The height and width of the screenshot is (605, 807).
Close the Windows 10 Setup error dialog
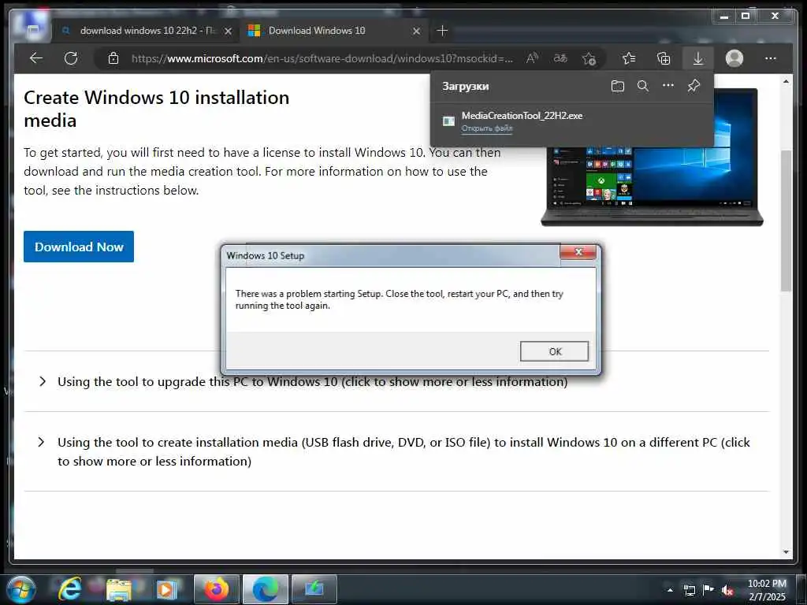click(578, 252)
